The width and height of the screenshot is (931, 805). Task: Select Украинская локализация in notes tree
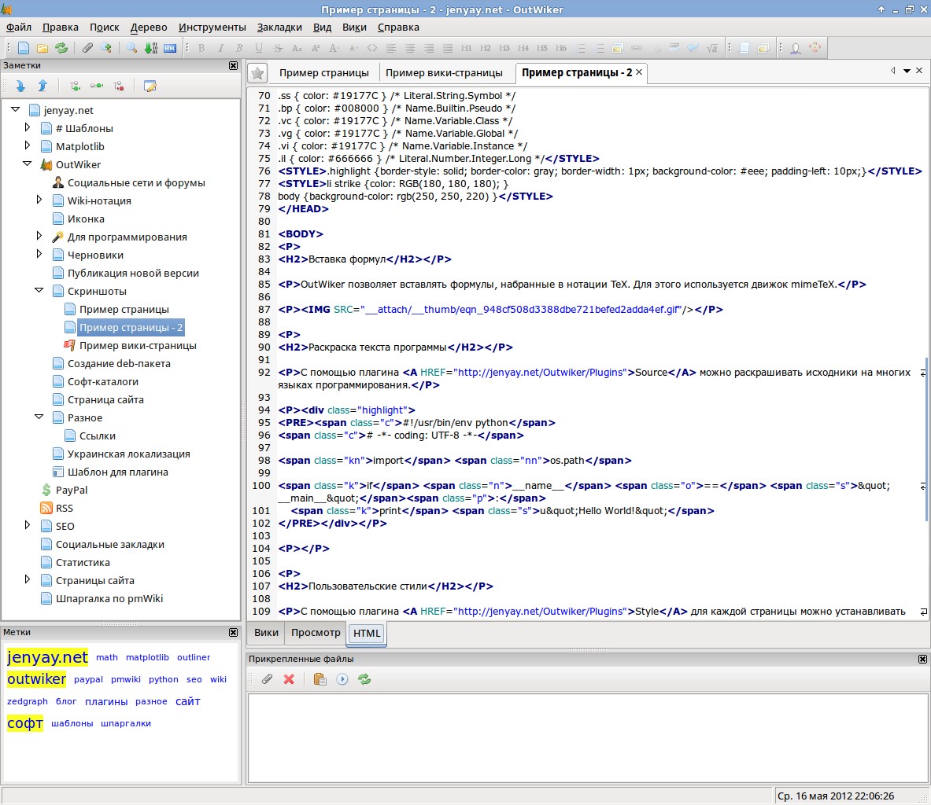click(x=128, y=454)
